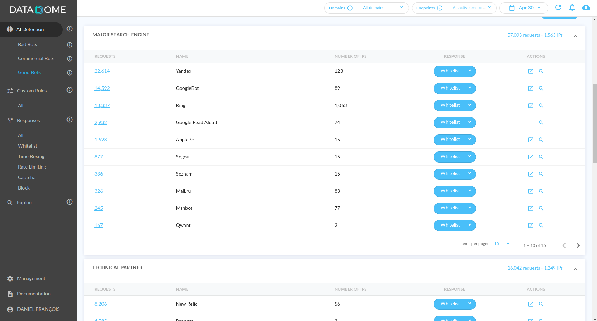
Task: Open the Whitelist response dropdown for Seznam
Action: pos(455,174)
